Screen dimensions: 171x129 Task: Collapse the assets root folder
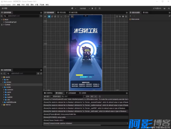pos(2,77)
